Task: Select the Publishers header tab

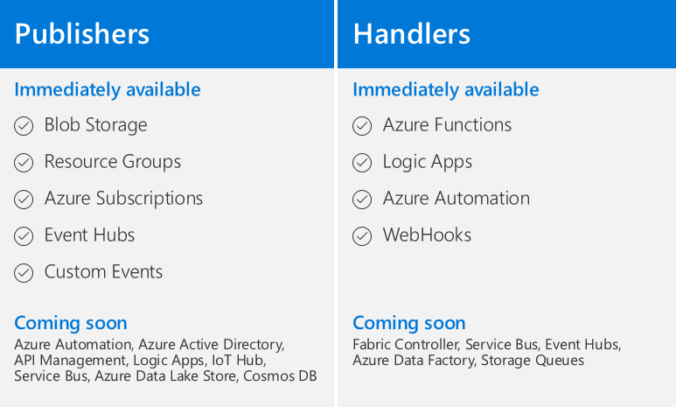Action: pyautogui.click(x=82, y=34)
